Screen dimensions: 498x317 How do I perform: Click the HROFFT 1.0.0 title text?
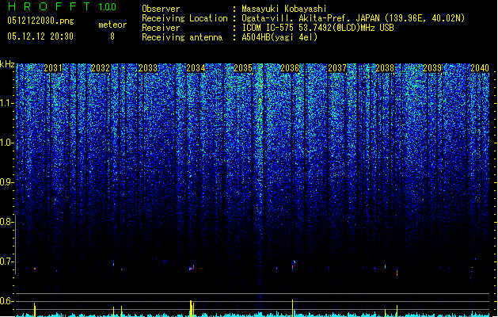(62, 6)
